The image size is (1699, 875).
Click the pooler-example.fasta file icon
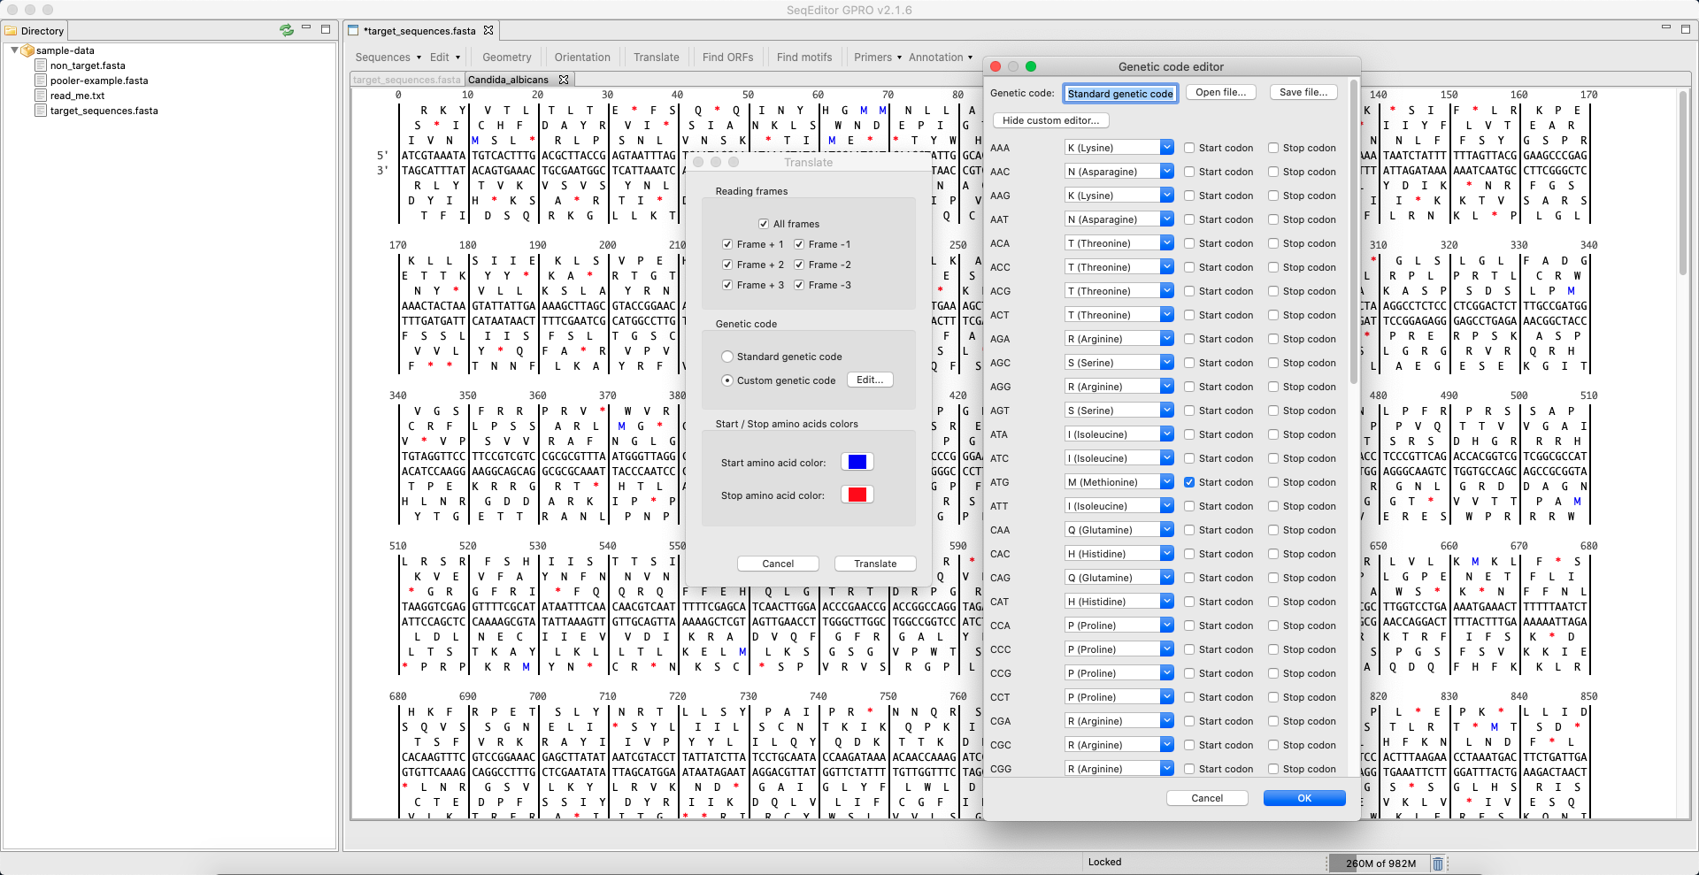click(41, 81)
